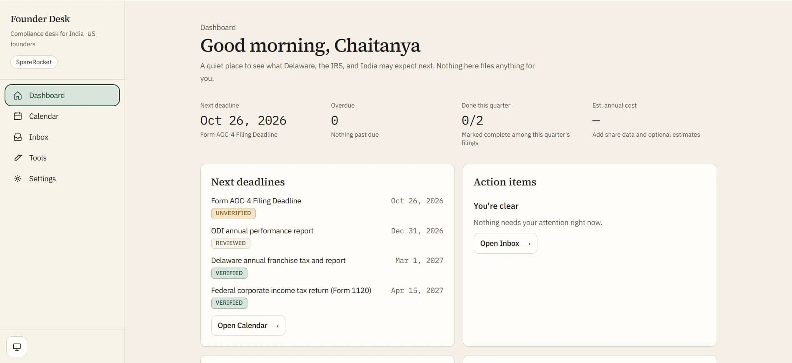Click the Oct 26, 2026 next deadline stat
The height and width of the screenshot is (363, 792).
243,120
